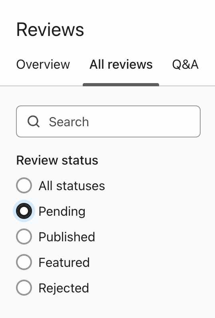Click the Pending filter label
The width and height of the screenshot is (215, 318).
click(62, 212)
